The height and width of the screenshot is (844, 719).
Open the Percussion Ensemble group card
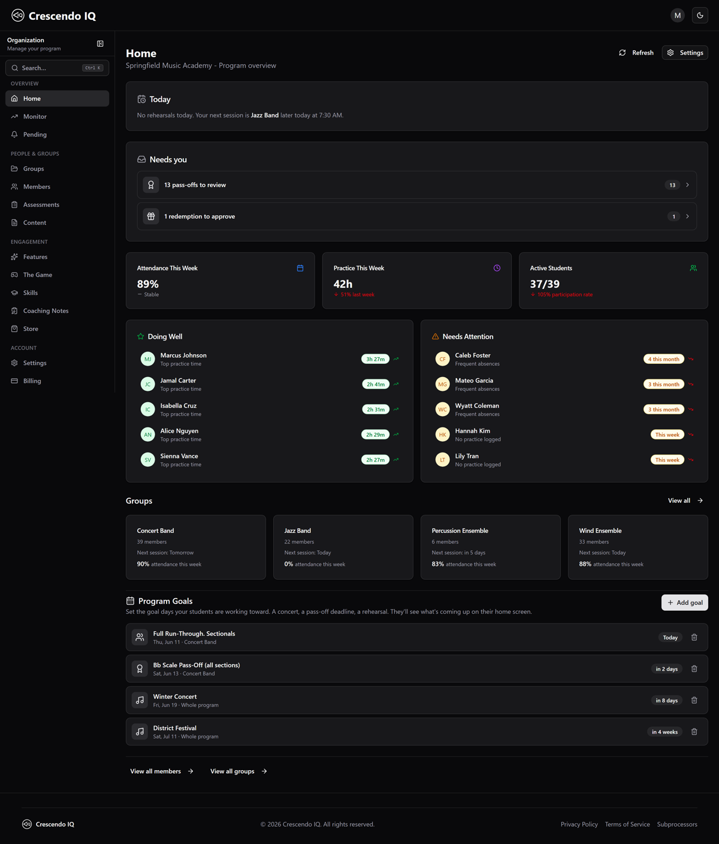pos(491,547)
